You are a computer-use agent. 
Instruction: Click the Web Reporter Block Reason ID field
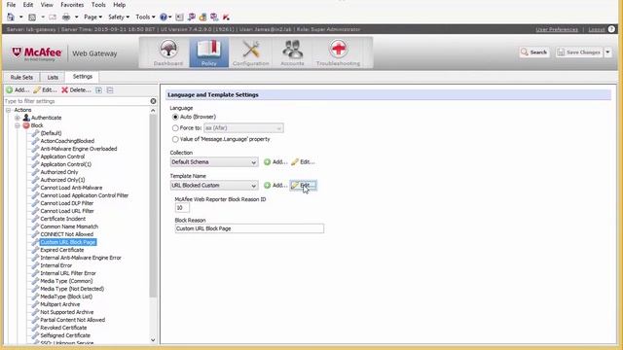click(x=182, y=207)
